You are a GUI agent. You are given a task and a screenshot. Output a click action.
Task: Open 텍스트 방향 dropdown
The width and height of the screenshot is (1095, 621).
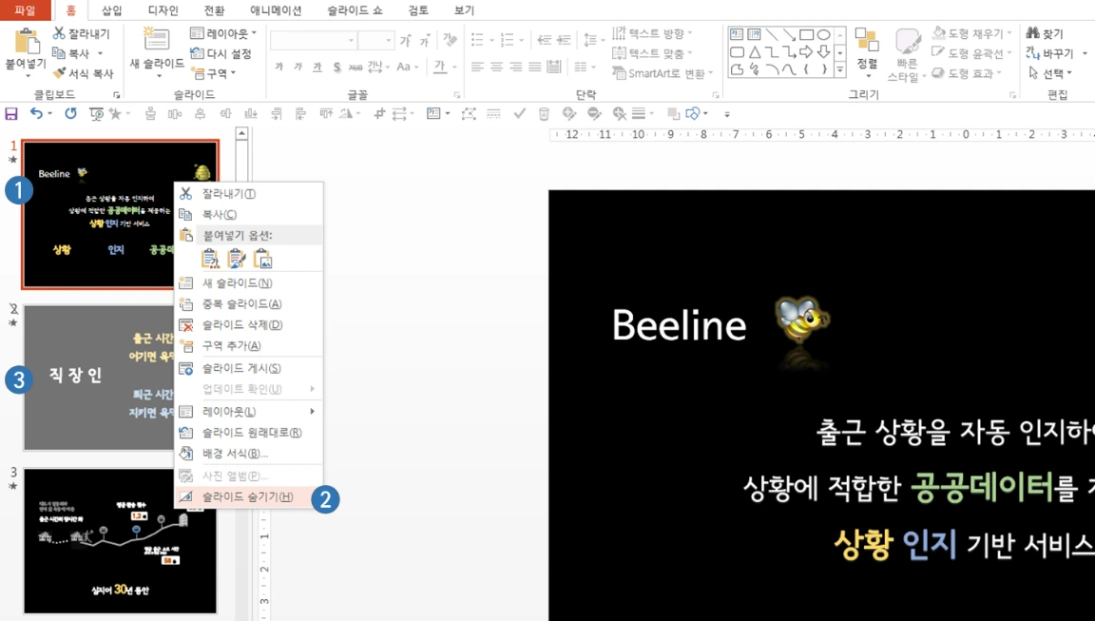pyautogui.click(x=652, y=33)
